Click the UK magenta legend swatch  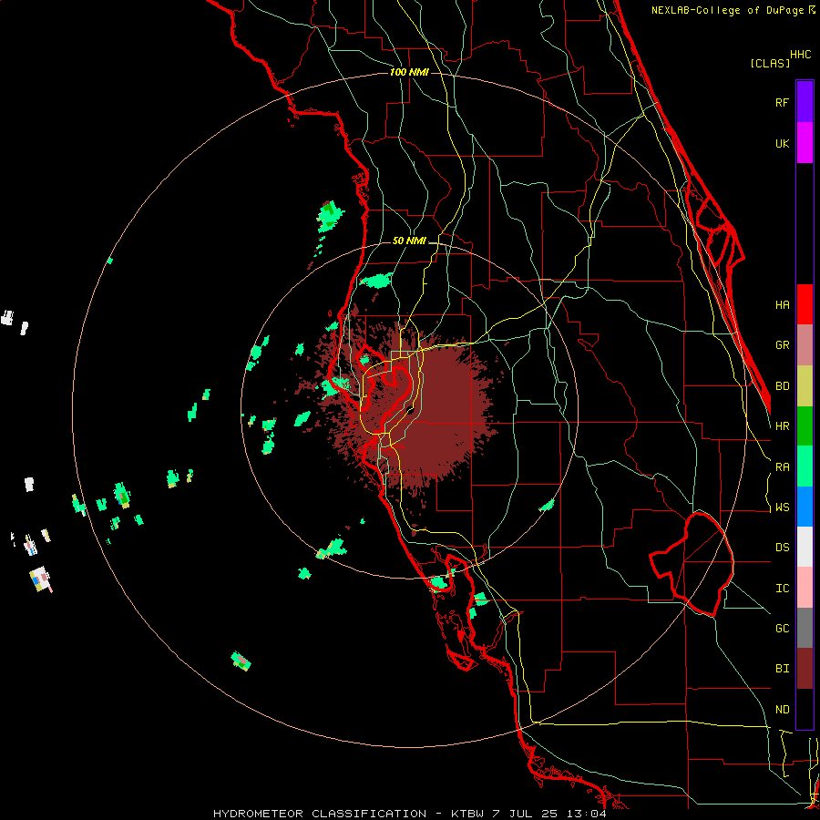point(805,143)
